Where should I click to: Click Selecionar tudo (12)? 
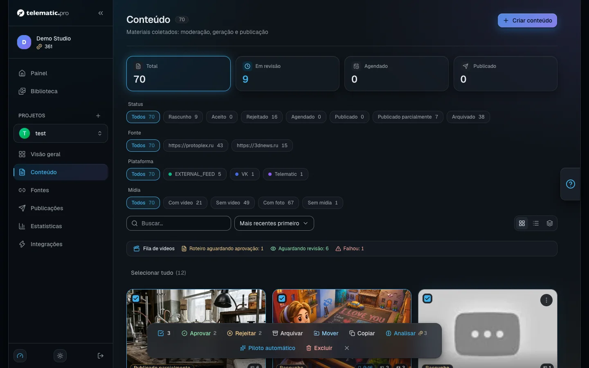coord(158,273)
